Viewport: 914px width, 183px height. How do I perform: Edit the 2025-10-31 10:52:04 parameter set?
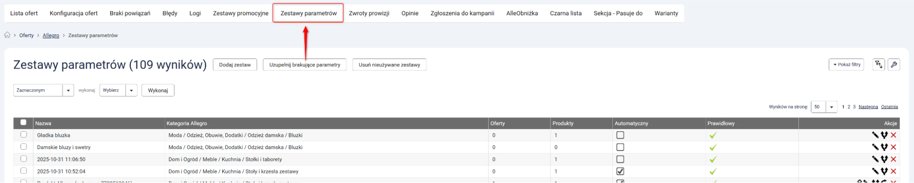coord(875,172)
